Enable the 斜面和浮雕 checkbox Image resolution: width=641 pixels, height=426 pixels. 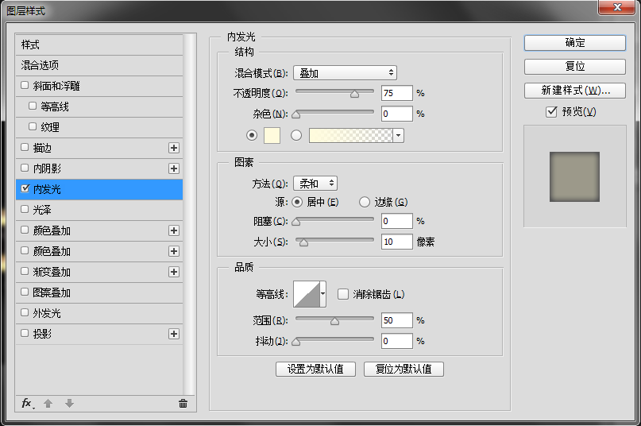tap(25, 86)
